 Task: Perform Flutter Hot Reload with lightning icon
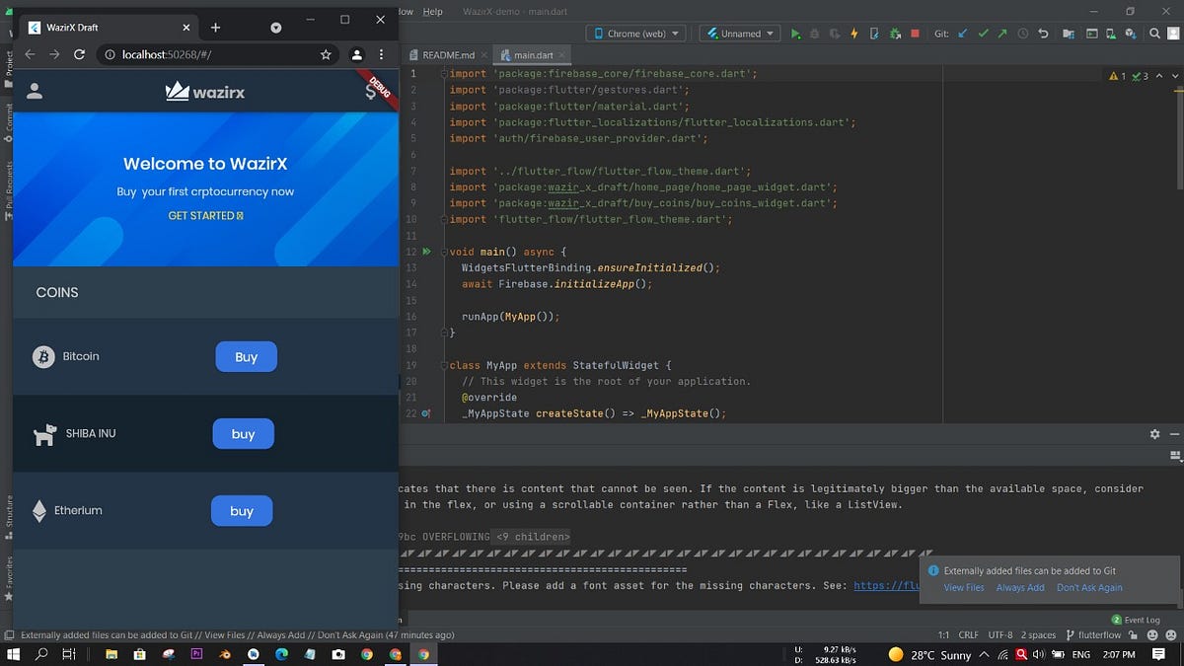852,33
